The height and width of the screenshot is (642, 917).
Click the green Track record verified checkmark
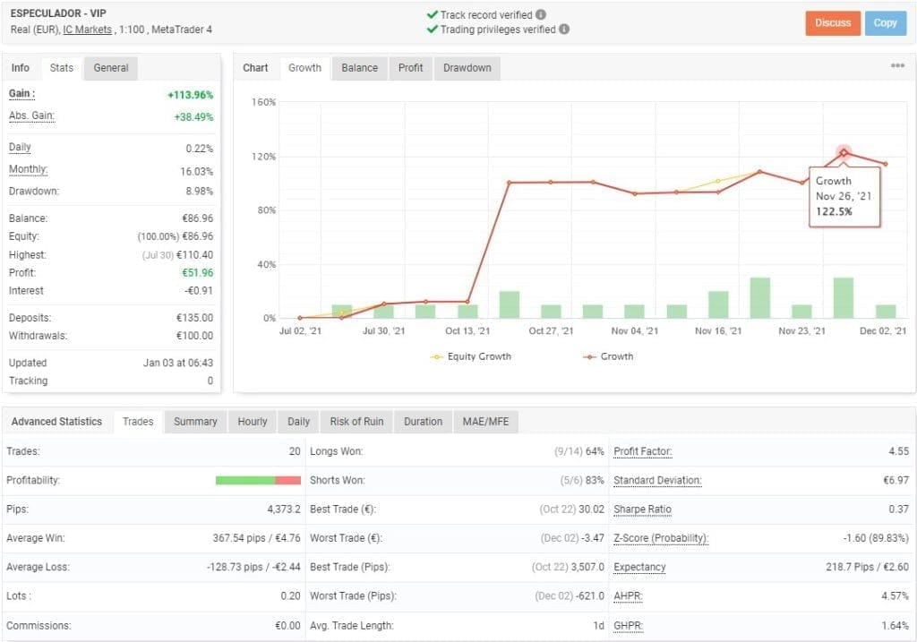coord(433,14)
